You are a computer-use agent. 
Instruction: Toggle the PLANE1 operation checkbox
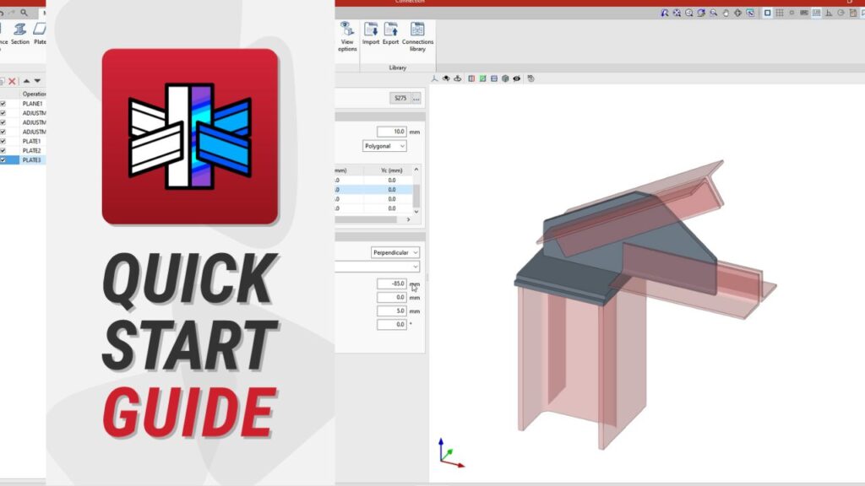point(3,104)
